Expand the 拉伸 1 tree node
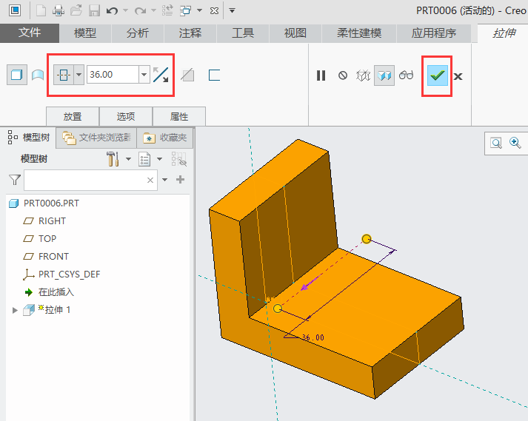Screen dimensions: 528x421 (14, 310)
